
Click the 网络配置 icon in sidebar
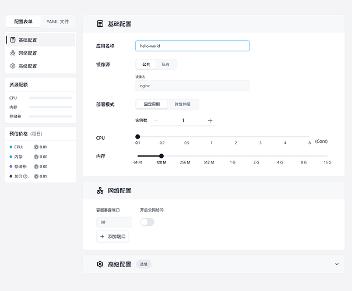(x=13, y=53)
